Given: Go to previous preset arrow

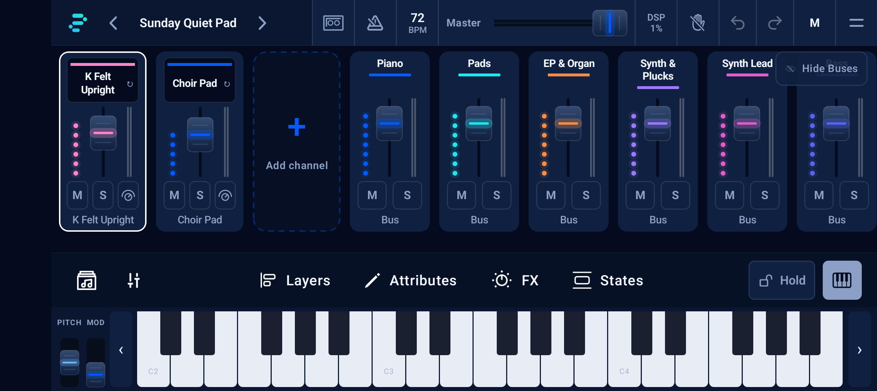Looking at the screenshot, I should (113, 23).
